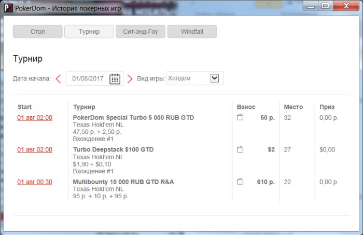Click the $2 buy-in value

point(271,149)
